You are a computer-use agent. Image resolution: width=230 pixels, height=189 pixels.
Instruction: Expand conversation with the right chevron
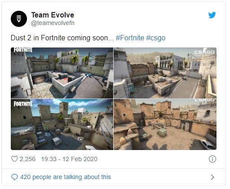click(x=212, y=177)
